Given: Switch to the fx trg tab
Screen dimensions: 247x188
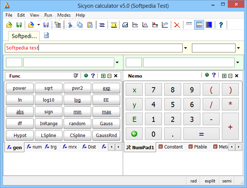Looking at the screenshot, I should tap(51, 147).
